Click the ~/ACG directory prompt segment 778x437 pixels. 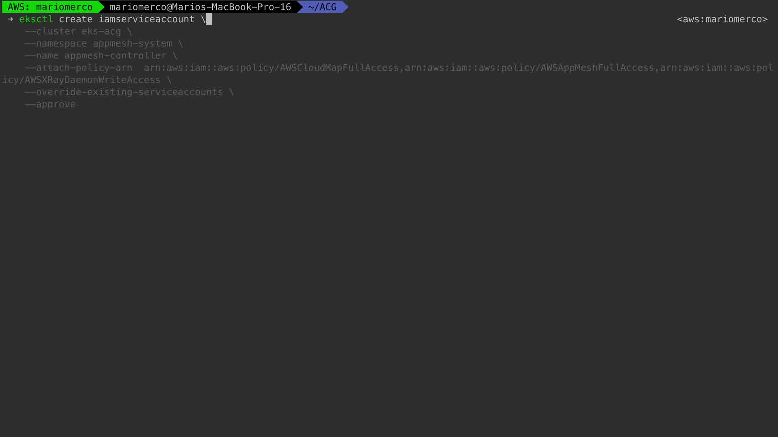(x=322, y=7)
